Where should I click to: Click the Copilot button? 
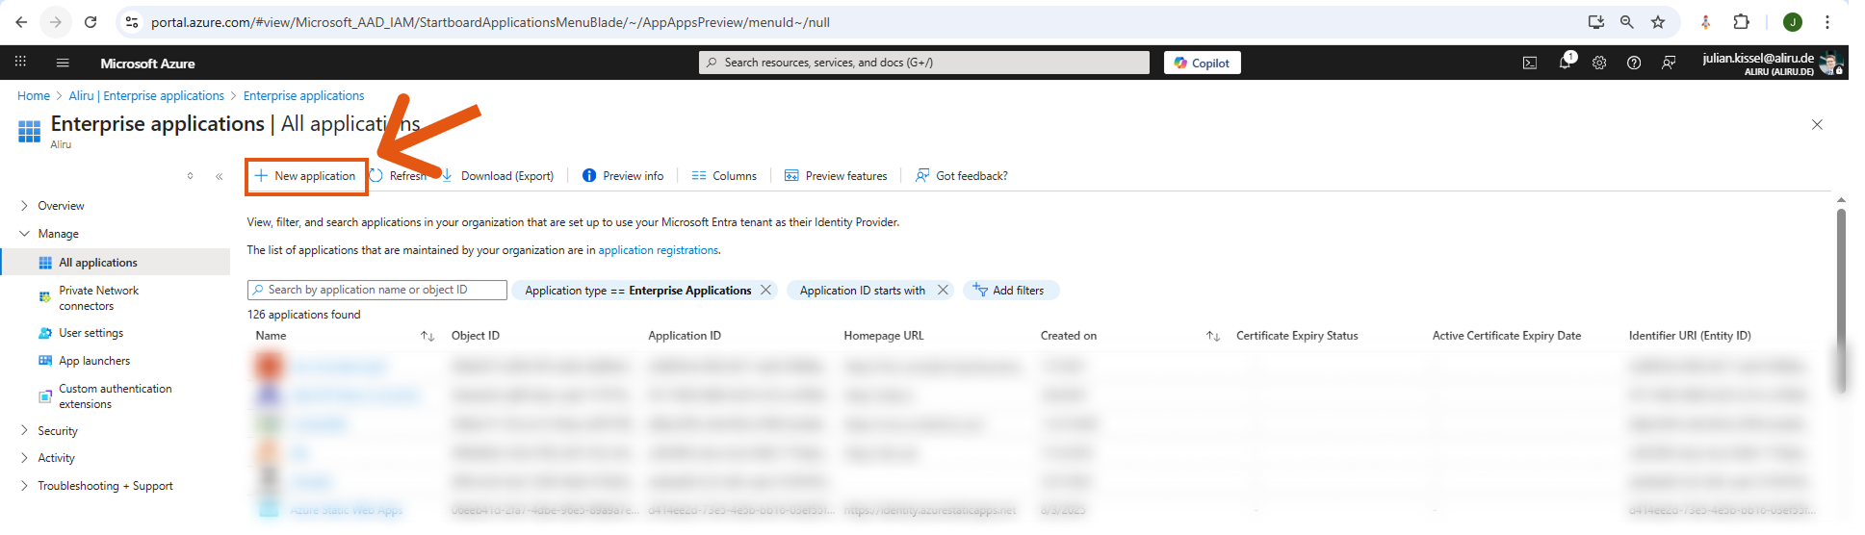pyautogui.click(x=1202, y=64)
